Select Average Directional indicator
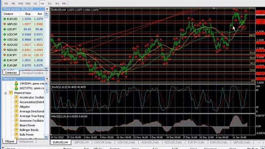The image size is (265, 149). tap(32, 111)
